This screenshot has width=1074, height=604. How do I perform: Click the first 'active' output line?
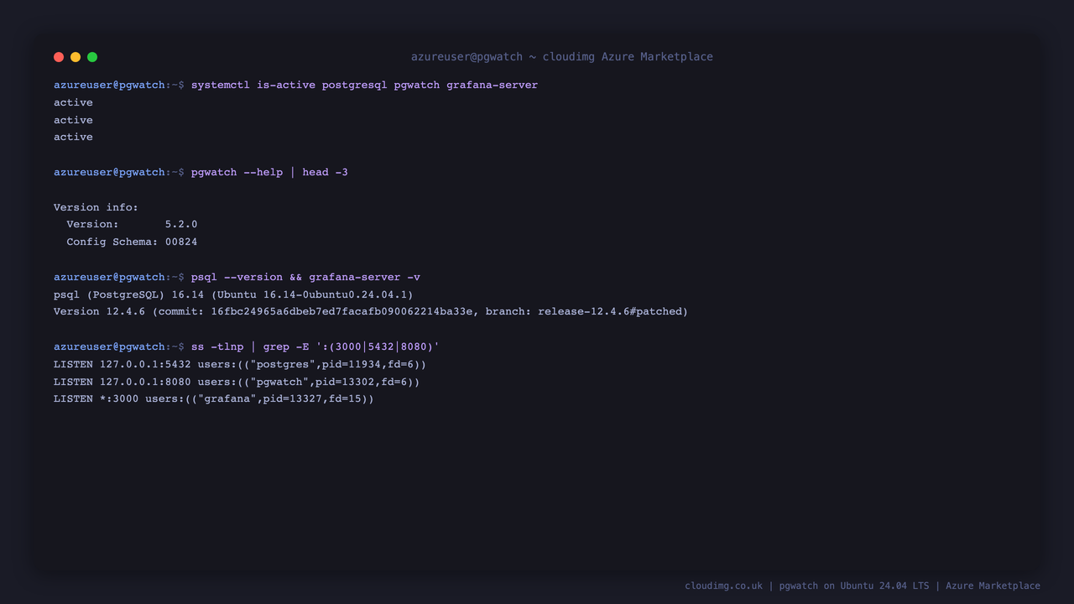[73, 102]
